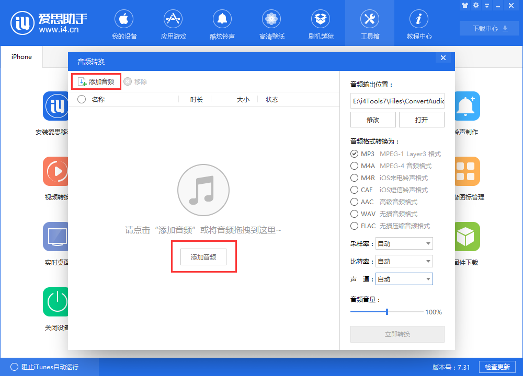
Task: Open the 安装爱思移动端 icon in toolbox
Action: click(x=55, y=106)
